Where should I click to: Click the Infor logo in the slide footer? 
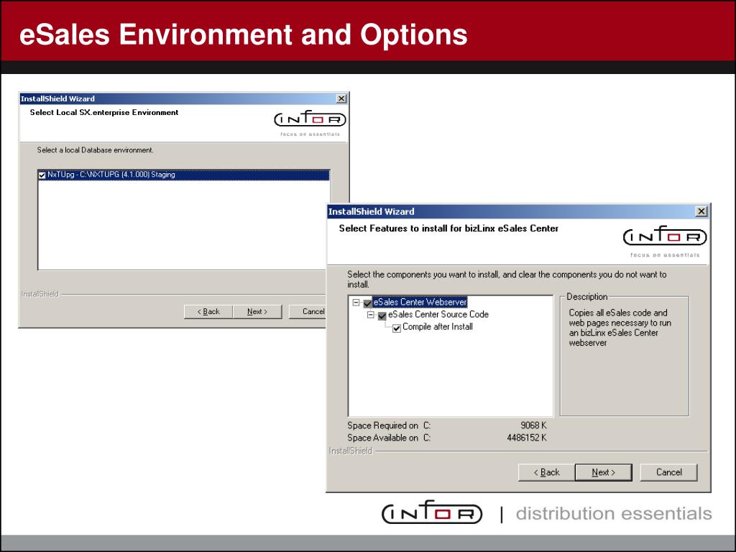click(x=432, y=512)
